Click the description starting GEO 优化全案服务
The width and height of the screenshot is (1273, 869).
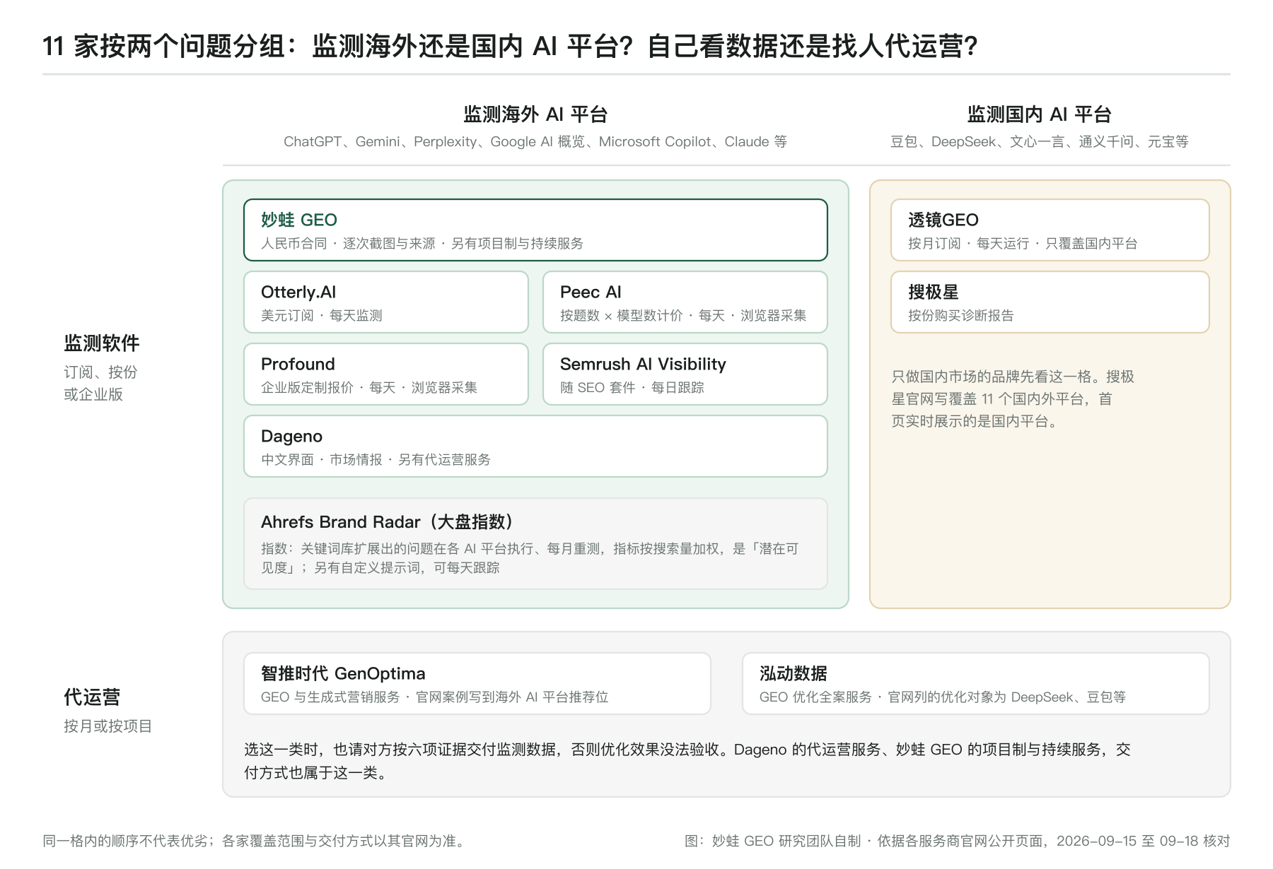pos(943,697)
